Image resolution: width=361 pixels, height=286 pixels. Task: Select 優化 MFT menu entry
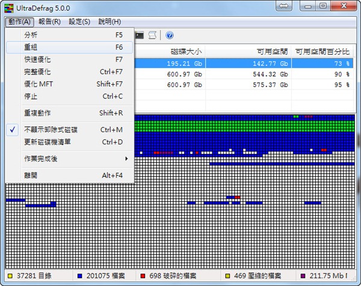pyautogui.click(x=70, y=84)
